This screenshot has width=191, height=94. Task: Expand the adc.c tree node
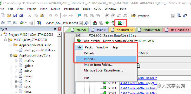coord(16,71)
